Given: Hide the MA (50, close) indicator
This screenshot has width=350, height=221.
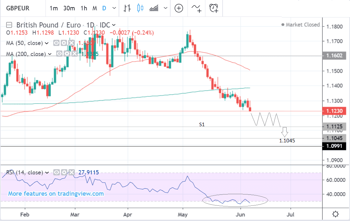Looking at the screenshot, I should pos(57,43).
